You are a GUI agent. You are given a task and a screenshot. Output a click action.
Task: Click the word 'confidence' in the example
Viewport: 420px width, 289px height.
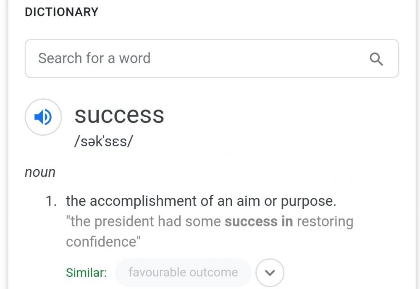click(x=101, y=242)
